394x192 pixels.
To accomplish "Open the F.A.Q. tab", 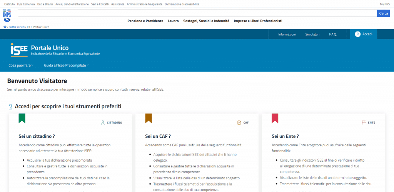I will click(x=333, y=34).
